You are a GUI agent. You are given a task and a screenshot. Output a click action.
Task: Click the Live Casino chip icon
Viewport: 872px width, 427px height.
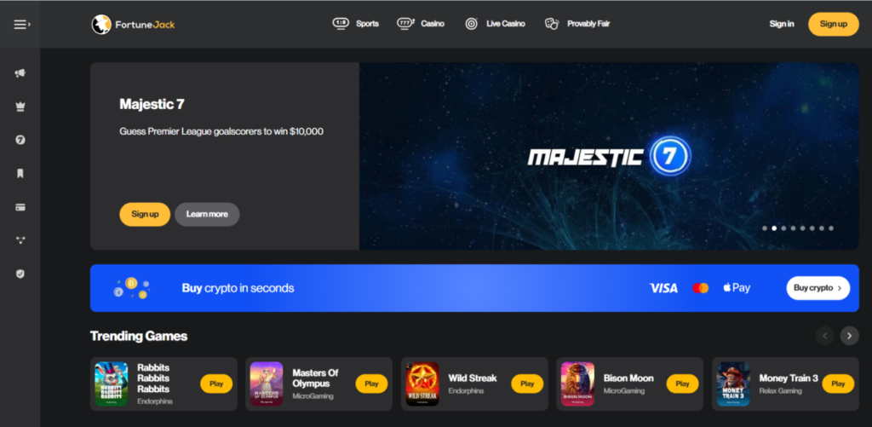(472, 24)
